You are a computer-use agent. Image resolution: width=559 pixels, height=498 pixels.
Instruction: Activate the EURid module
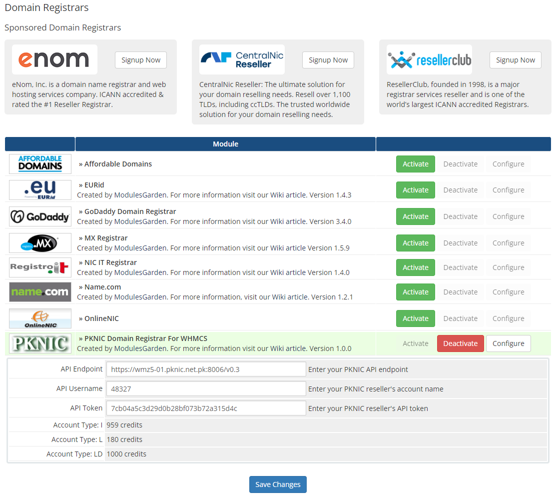pyautogui.click(x=415, y=190)
